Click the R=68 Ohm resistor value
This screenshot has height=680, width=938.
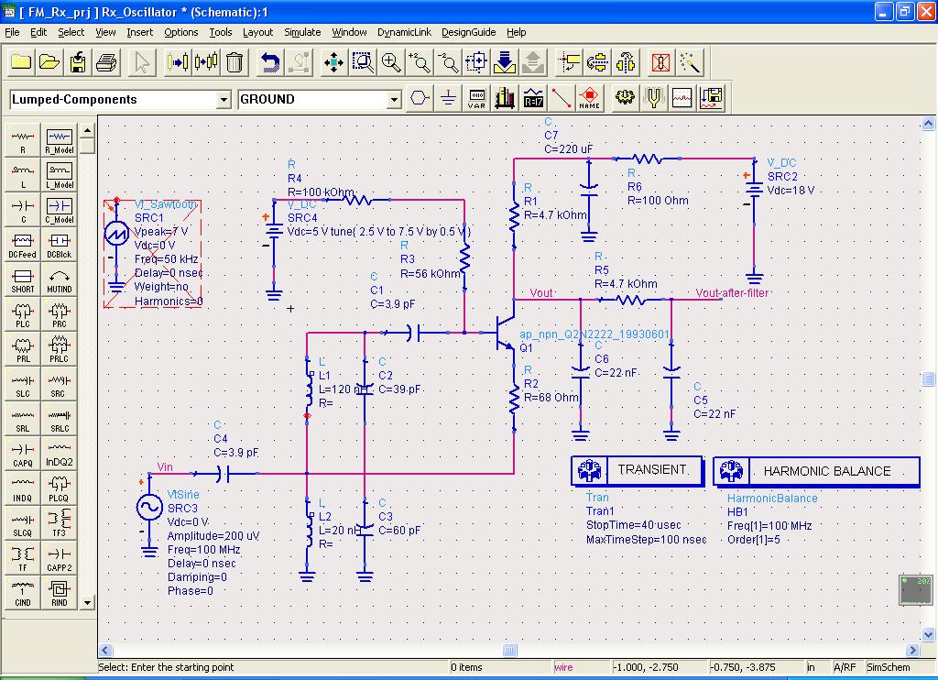[x=551, y=398]
